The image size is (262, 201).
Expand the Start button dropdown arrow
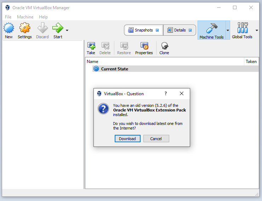[x=67, y=30]
